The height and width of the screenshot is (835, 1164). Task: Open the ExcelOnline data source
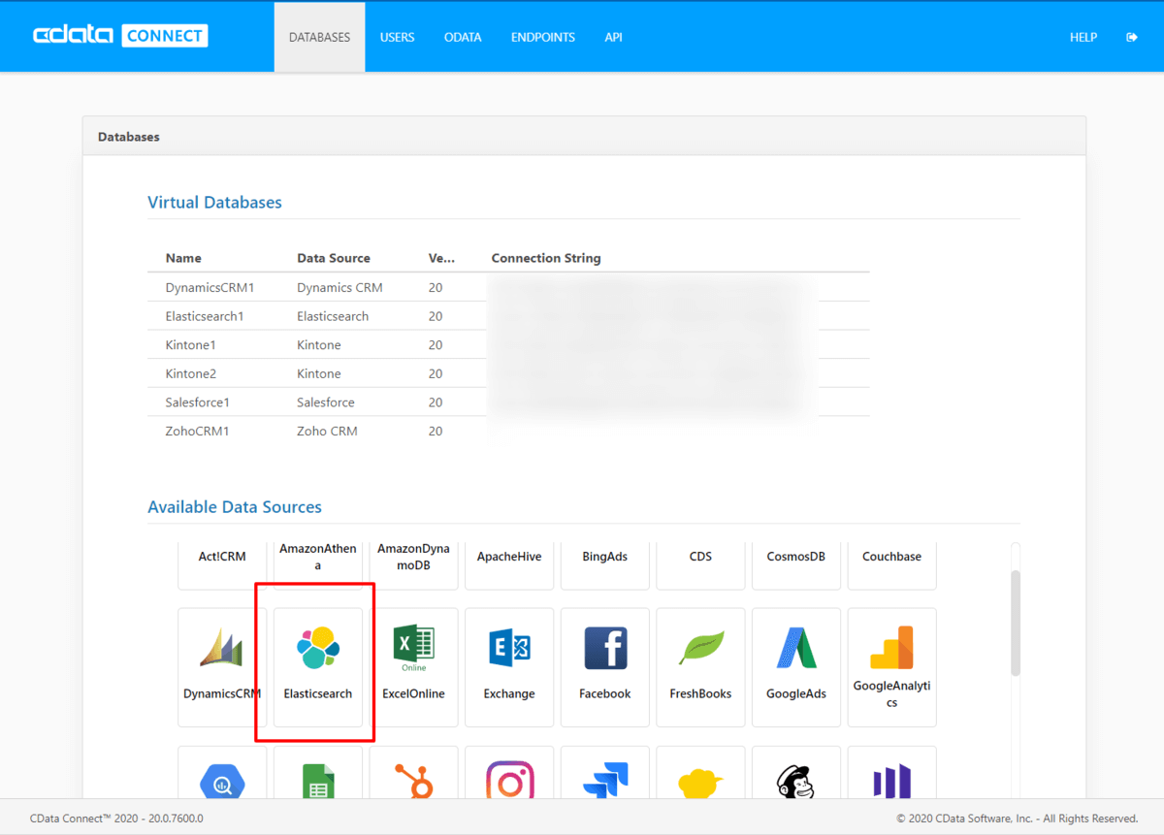[413, 666]
